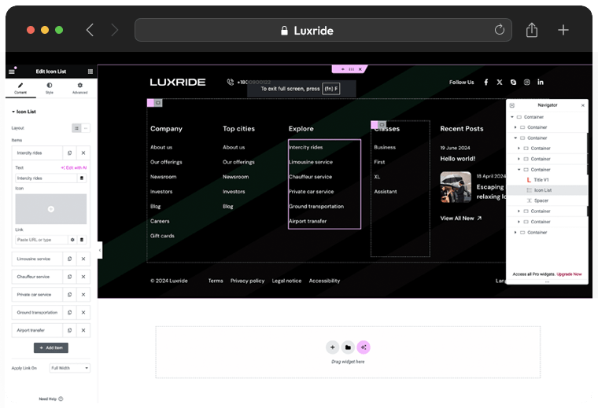Click the Upgrade Now link

pyautogui.click(x=569, y=274)
